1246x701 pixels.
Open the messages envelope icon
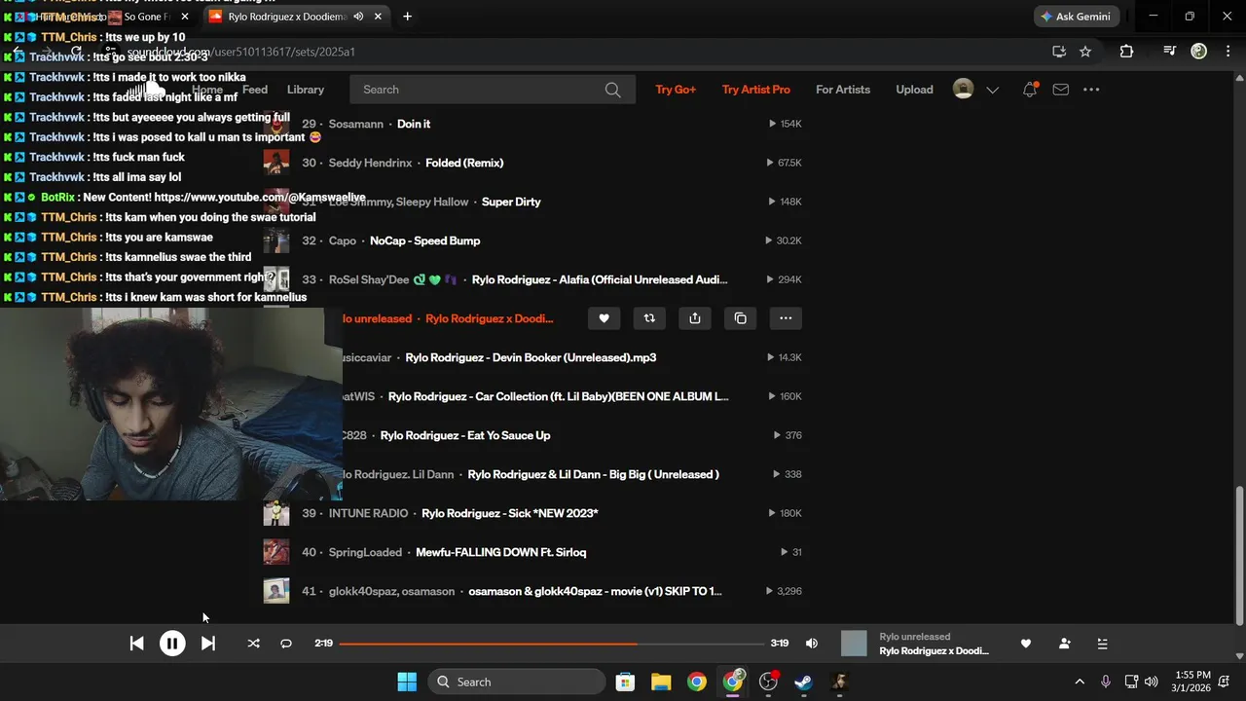tap(1061, 90)
